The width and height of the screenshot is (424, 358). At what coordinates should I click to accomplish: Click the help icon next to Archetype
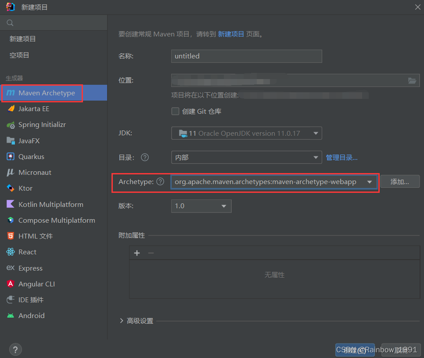160,181
